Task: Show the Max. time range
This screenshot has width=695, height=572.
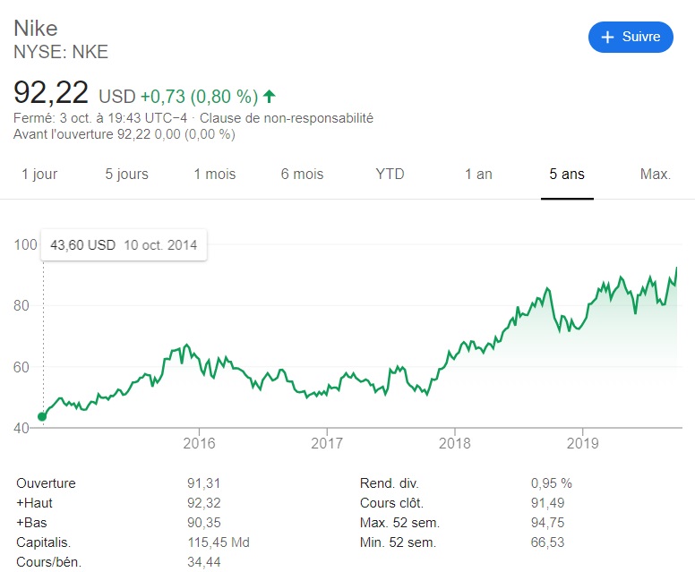Action: (656, 174)
